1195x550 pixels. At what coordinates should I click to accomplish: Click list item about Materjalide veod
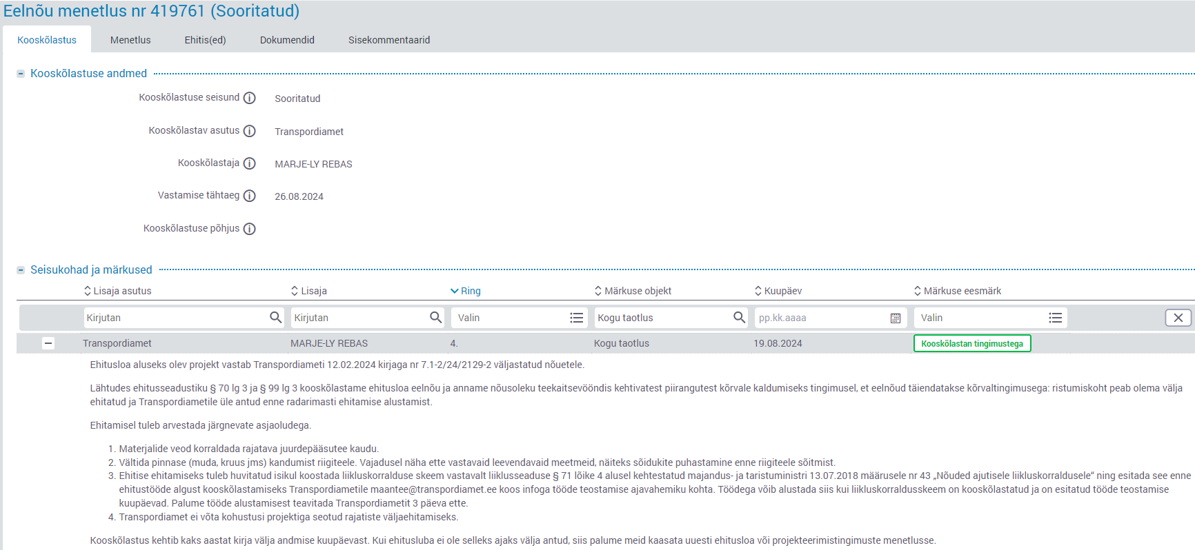(249, 449)
